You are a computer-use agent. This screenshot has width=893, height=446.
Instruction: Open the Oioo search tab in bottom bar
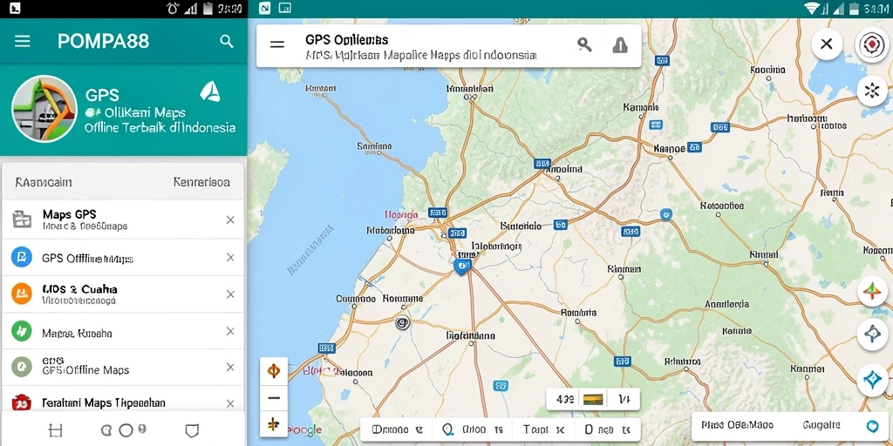pos(473,429)
